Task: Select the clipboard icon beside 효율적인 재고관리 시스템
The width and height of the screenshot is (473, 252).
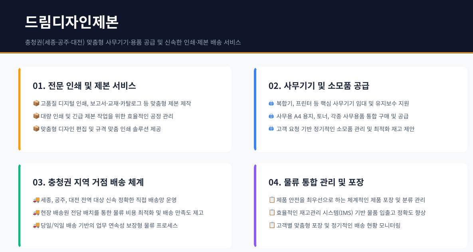Action: pos(272,212)
